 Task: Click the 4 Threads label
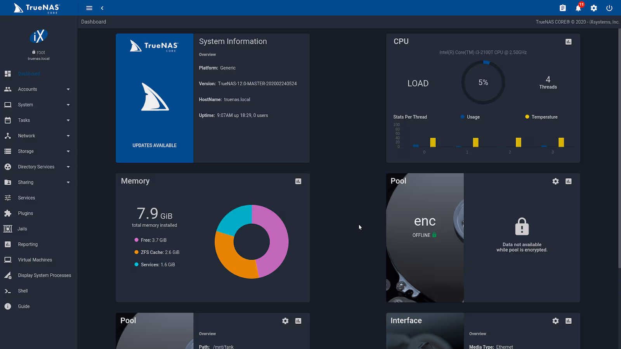[548, 83]
